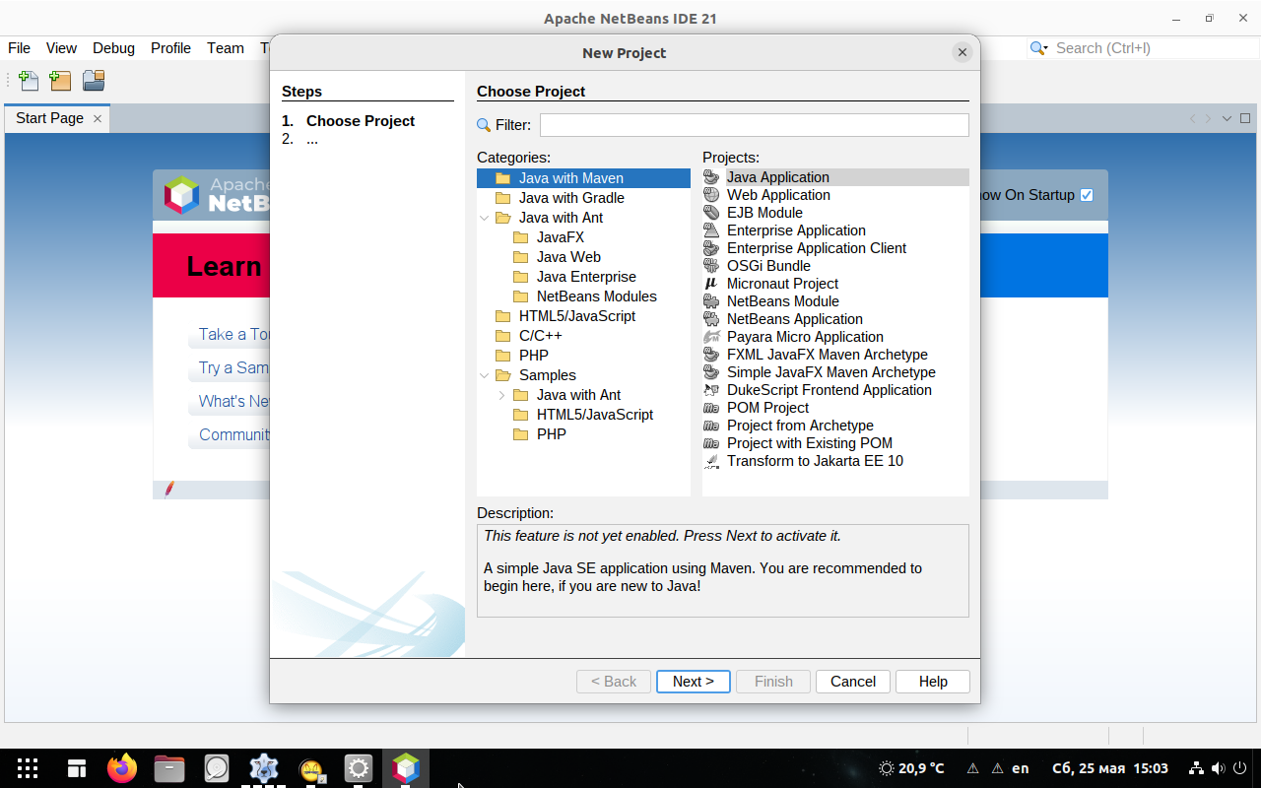Click the Open Project toolbar icon

point(94,81)
